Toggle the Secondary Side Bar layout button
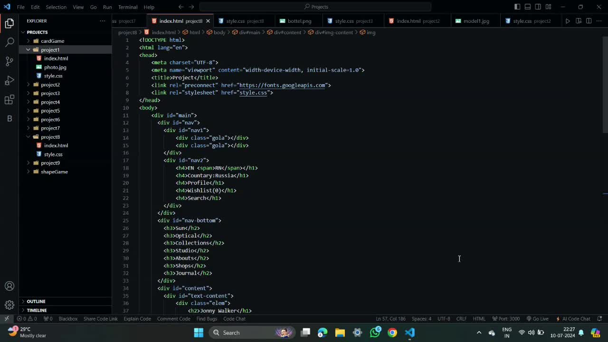Screen dimensions: 608x342 (x=538, y=7)
